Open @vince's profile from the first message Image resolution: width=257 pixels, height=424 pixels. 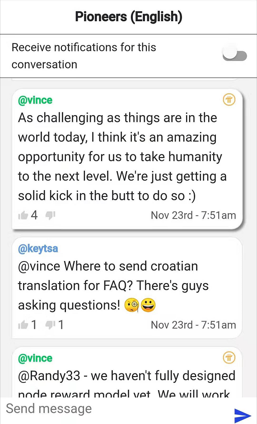[35, 100]
